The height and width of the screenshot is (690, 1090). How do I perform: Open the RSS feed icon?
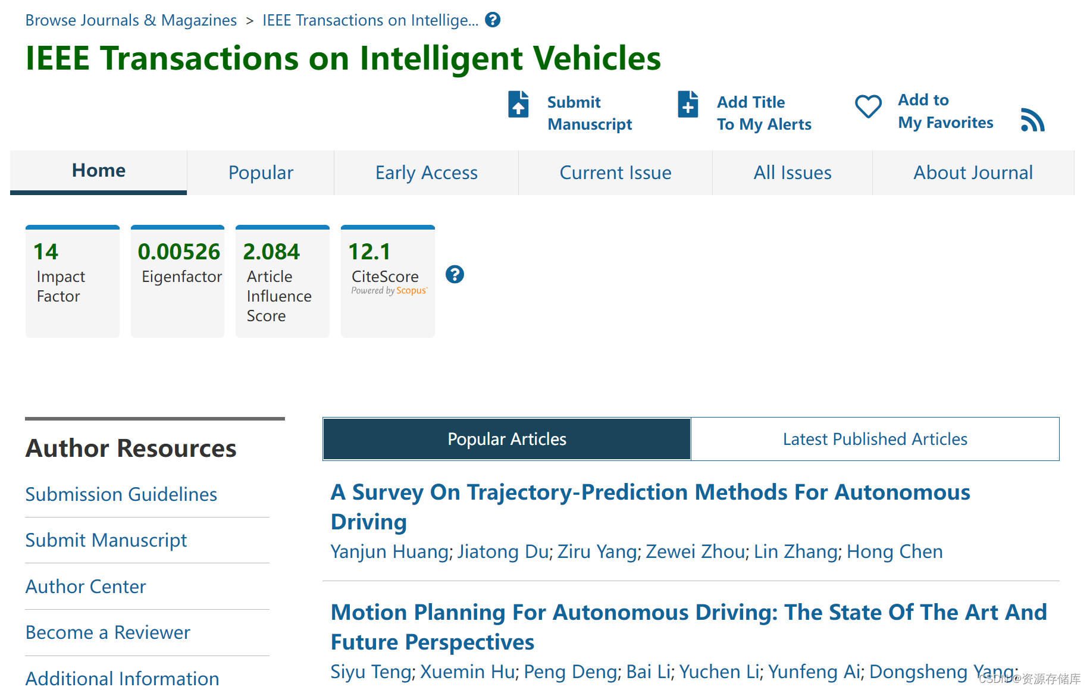1032,120
